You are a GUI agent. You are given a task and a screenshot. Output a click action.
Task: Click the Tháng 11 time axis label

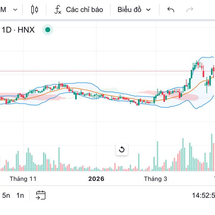point(23,178)
